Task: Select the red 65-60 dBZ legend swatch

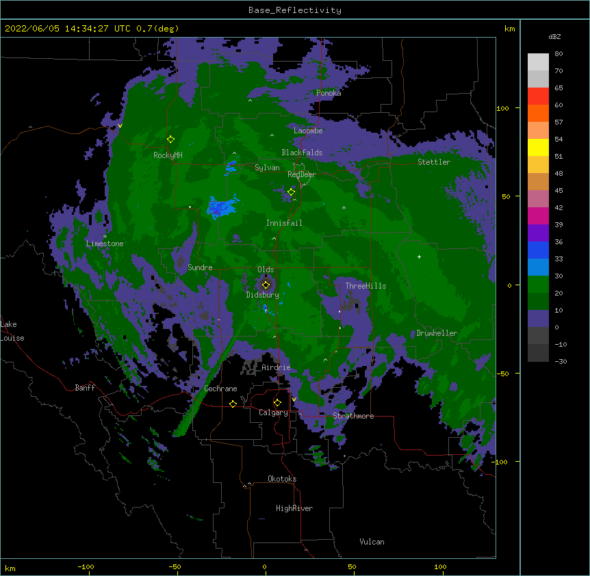Action: coord(538,96)
